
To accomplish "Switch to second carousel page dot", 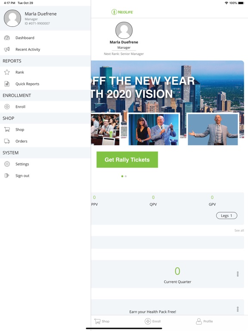I will tap(126, 176).
